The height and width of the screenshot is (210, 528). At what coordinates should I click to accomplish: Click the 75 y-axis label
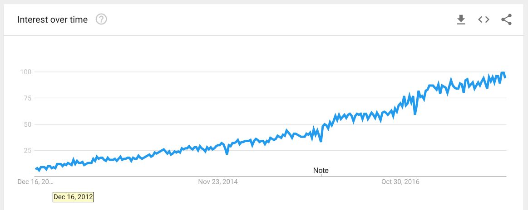coord(26,98)
